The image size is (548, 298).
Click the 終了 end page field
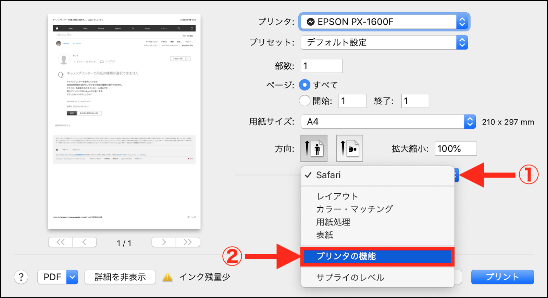click(x=415, y=101)
